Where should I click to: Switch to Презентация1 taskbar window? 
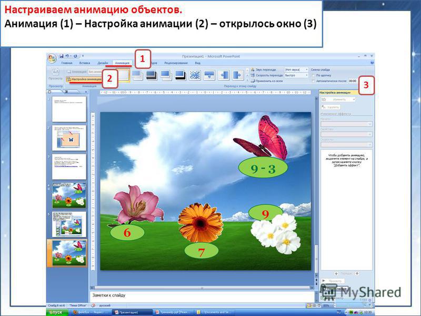point(131,312)
